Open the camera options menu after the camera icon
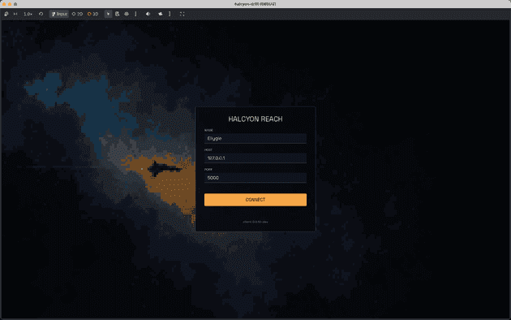This screenshot has height=320, width=511. 170,14
